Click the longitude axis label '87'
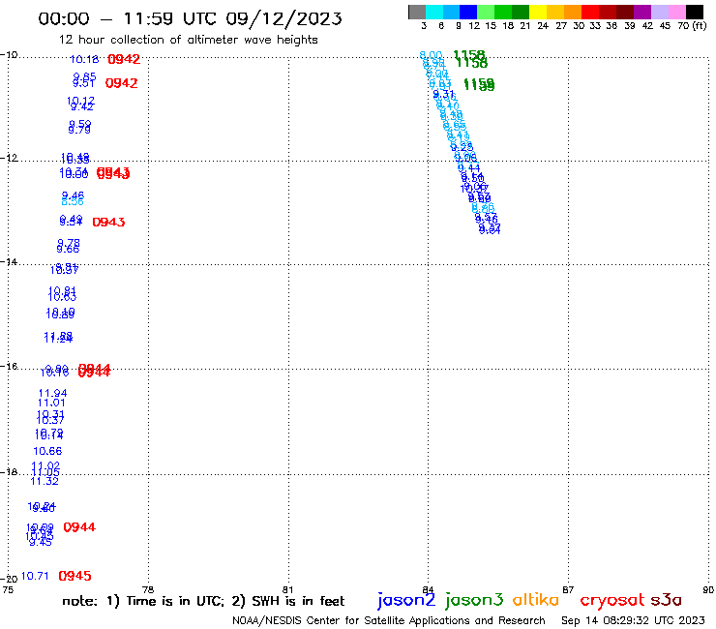 click(x=568, y=589)
